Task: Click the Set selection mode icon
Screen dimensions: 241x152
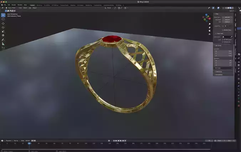Action: [x=6, y=11]
